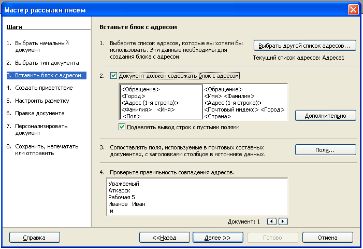Click the instruction 'Выберите список адресов, которые...'
363x249 pixels.
click(176, 50)
